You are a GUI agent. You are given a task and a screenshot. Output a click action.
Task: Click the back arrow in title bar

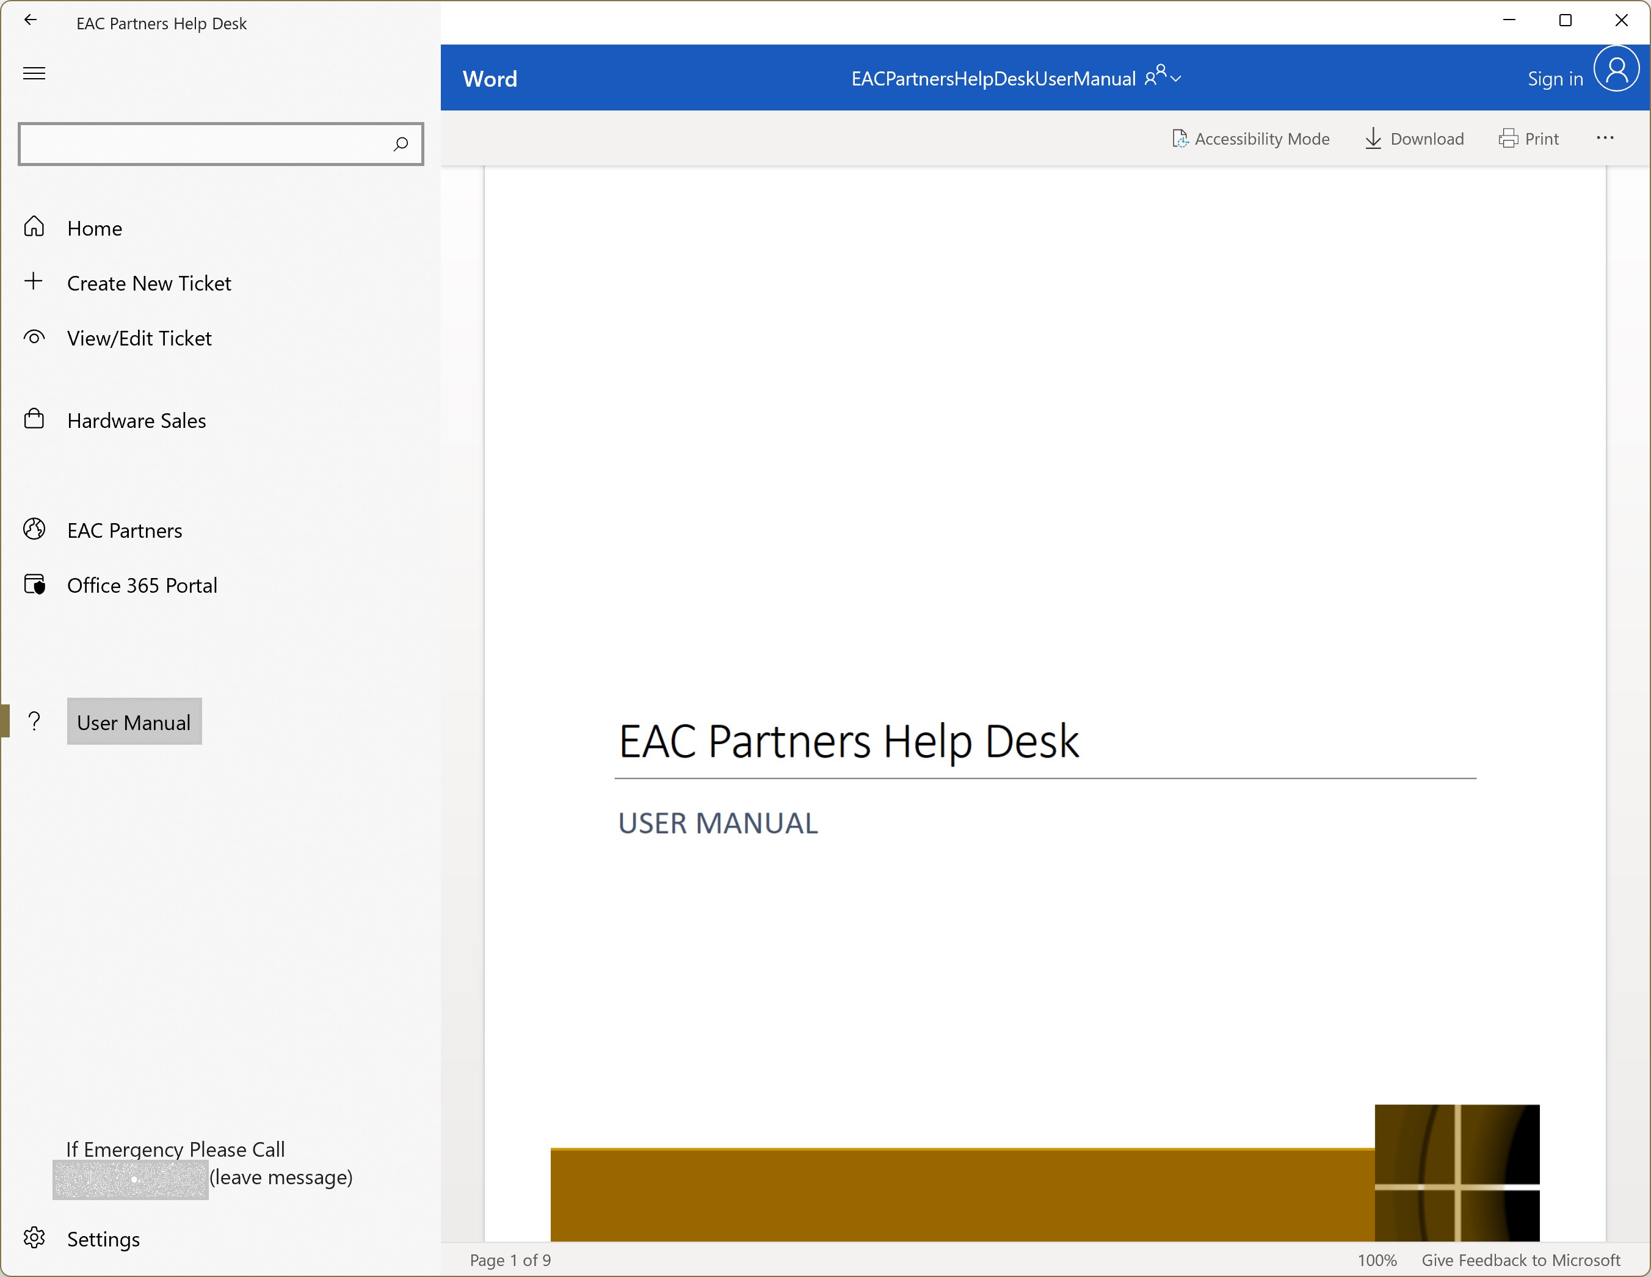(x=31, y=20)
